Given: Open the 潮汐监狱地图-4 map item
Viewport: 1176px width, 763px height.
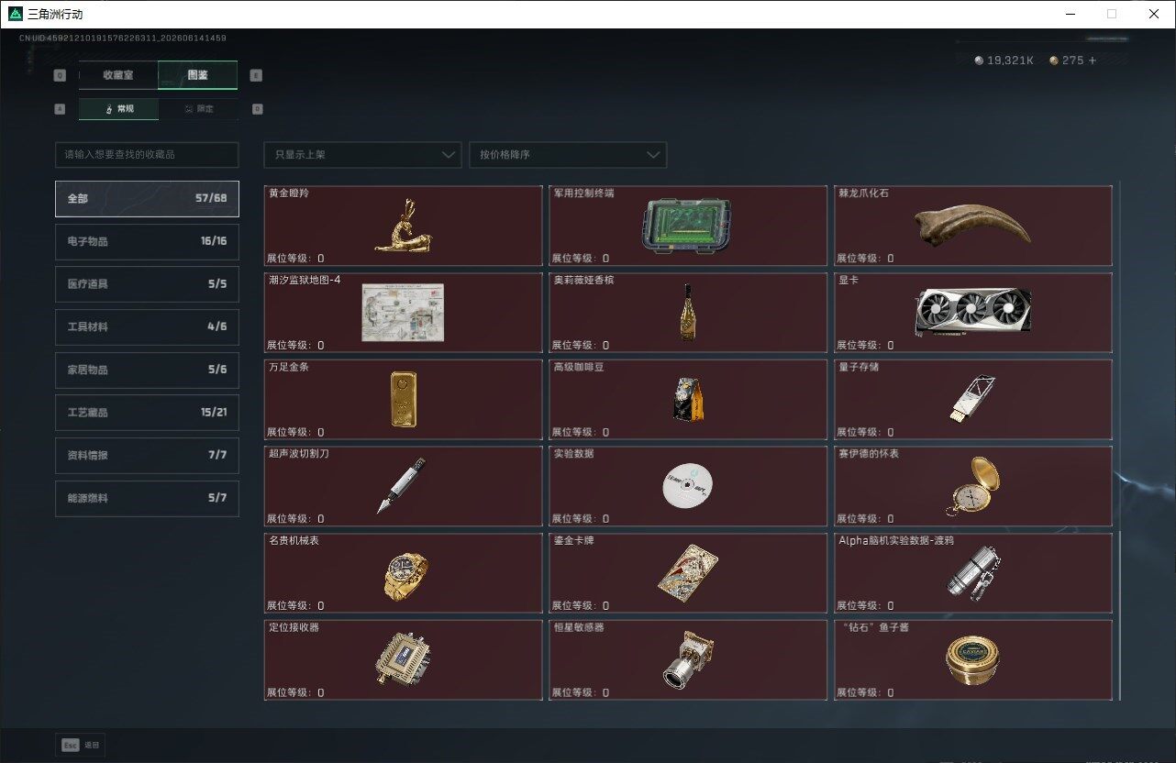Looking at the screenshot, I should [x=403, y=313].
